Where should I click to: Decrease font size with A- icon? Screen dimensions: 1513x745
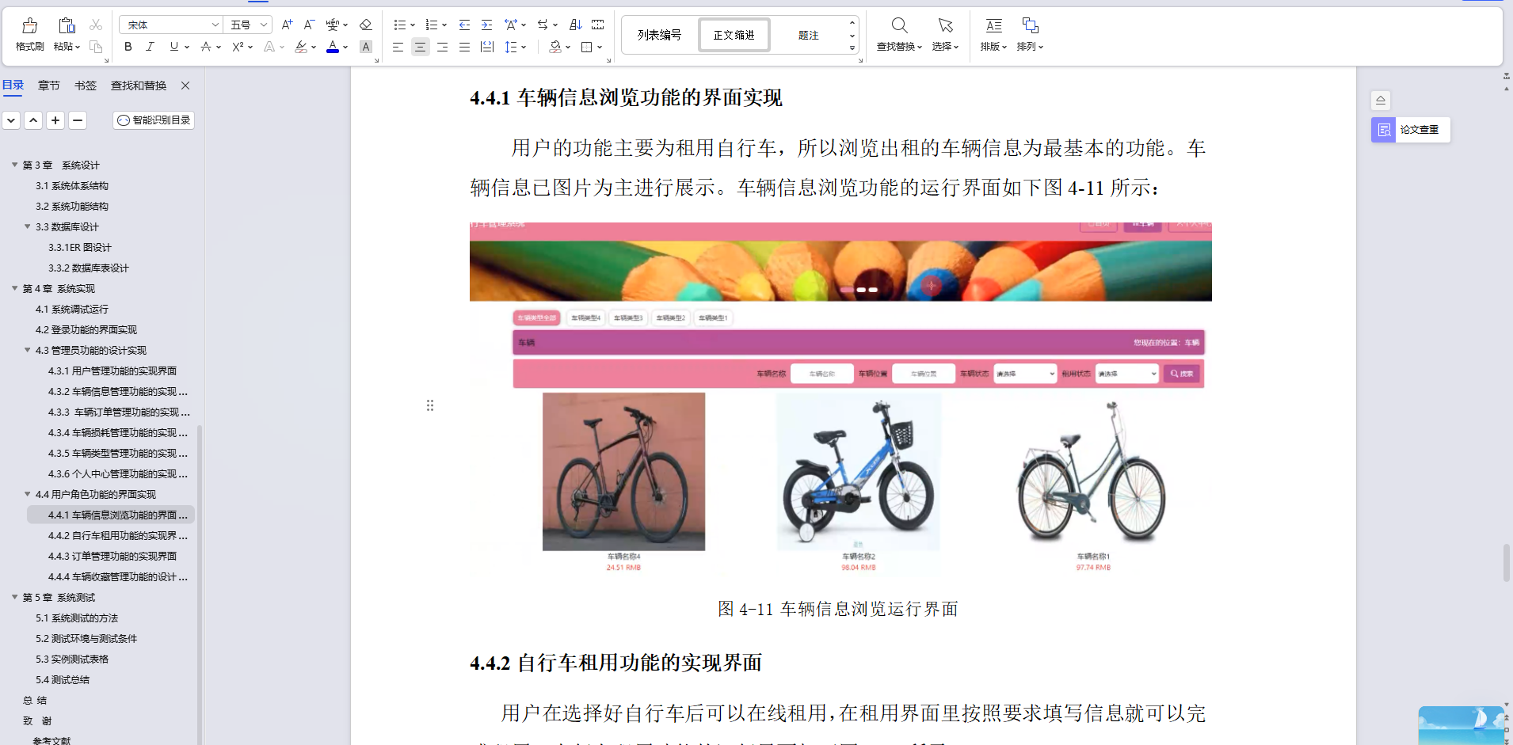pos(309,25)
